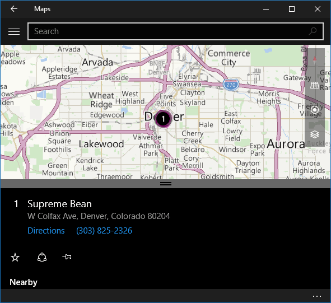The height and width of the screenshot is (303, 331).
Task: Click the address W Colfax Ave text
Action: click(99, 216)
